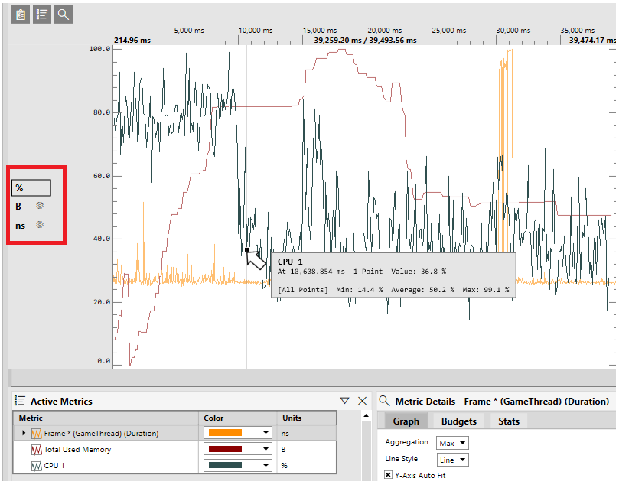Image resolution: width=619 pixels, height=488 pixels.
Task: Switch the Y-axis to ns units
Action: (x=20, y=226)
